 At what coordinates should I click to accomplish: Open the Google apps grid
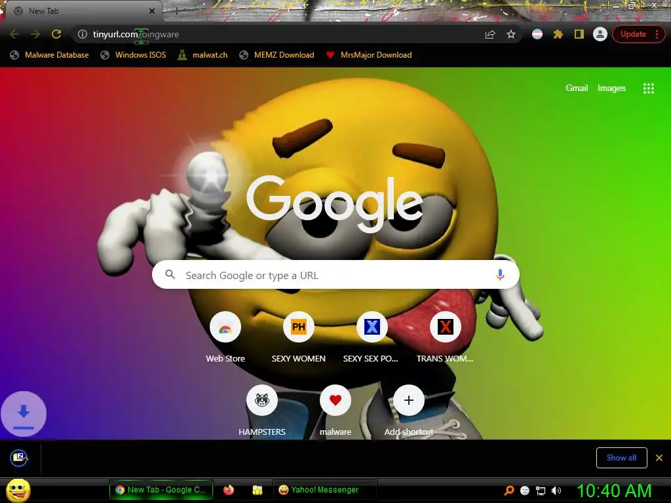(x=648, y=88)
